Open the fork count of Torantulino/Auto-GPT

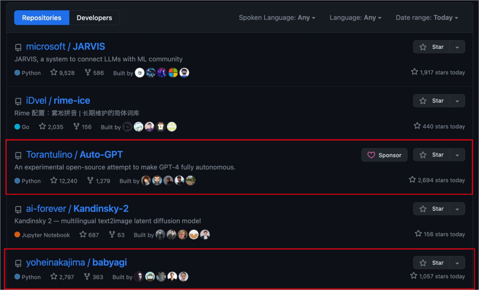[x=98, y=181]
